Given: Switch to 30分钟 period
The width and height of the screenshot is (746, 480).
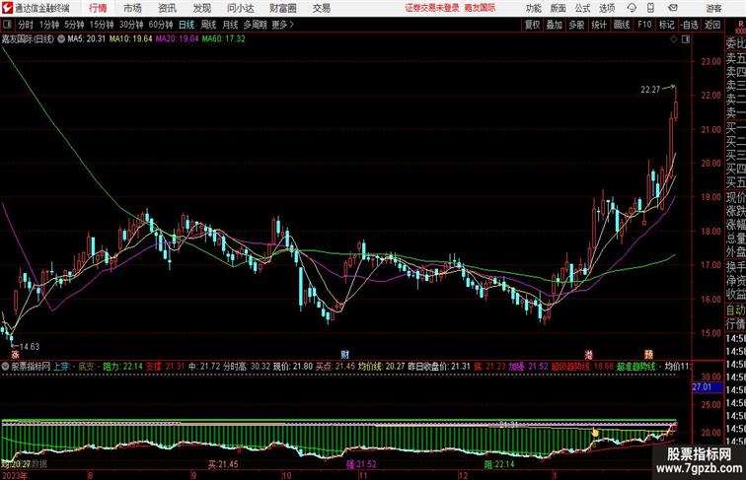Looking at the screenshot, I should coord(131,25).
